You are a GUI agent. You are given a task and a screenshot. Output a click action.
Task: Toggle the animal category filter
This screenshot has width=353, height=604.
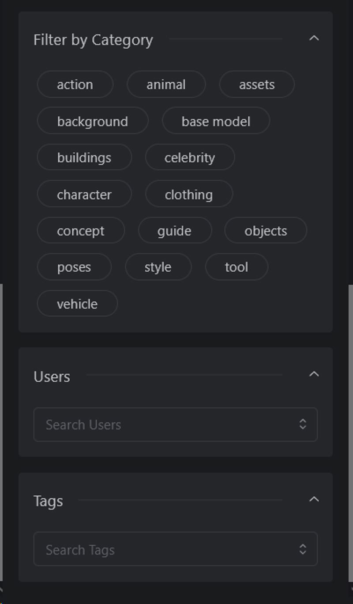coord(166,84)
